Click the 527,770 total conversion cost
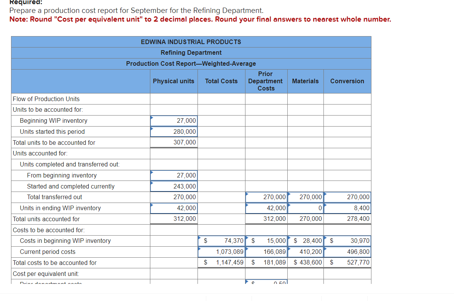The height and width of the screenshot is (301, 454). [358, 263]
